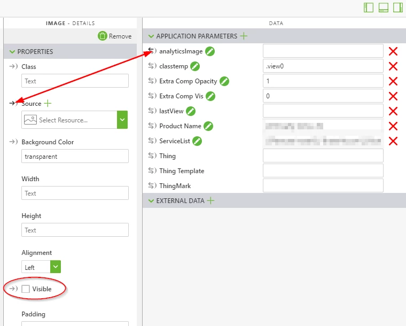Image resolution: width=406 pixels, height=326 pixels.
Task: Click the classtemp value field .view0
Action: (x=323, y=66)
